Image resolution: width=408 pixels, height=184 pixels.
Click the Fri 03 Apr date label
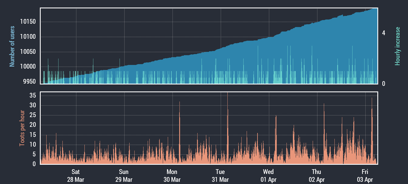click(x=365, y=176)
